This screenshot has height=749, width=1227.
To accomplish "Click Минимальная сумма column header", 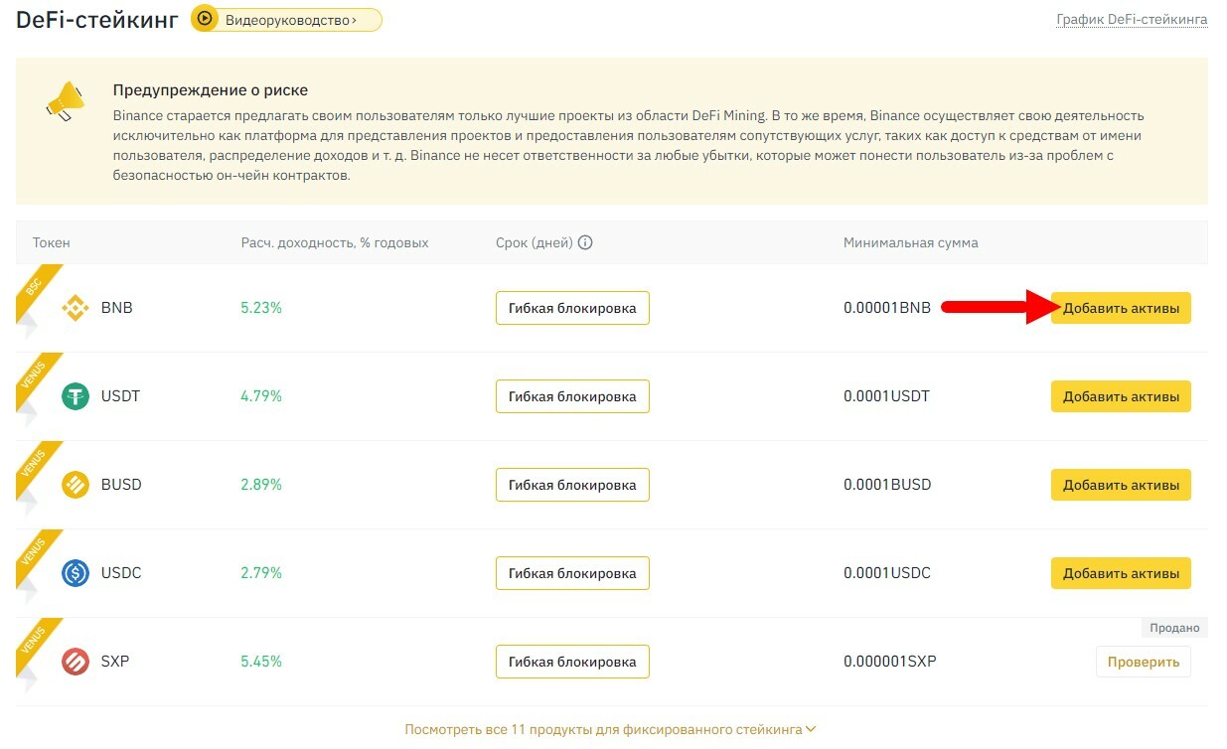I will pos(911,242).
